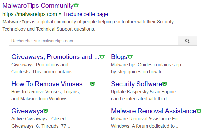Screen dimensions: 207x136
Task: Click green badge icon next to Giveaways sitelink
Action: pos(46,111)
